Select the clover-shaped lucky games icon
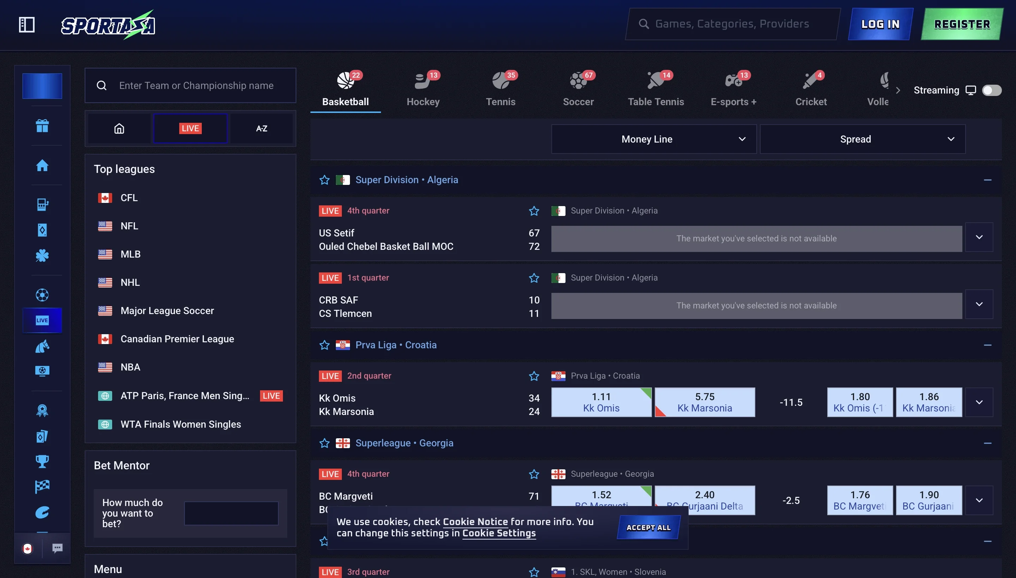 42,255
